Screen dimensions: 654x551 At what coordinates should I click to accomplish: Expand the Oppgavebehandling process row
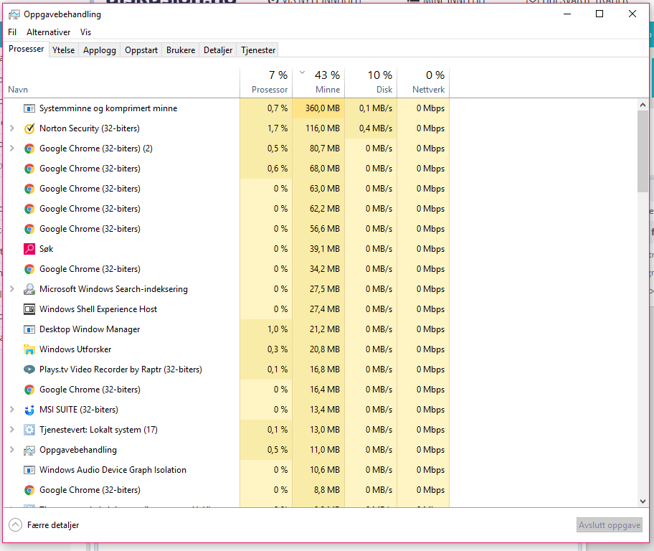coord(12,450)
